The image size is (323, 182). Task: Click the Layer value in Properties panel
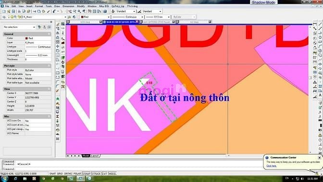(37, 43)
